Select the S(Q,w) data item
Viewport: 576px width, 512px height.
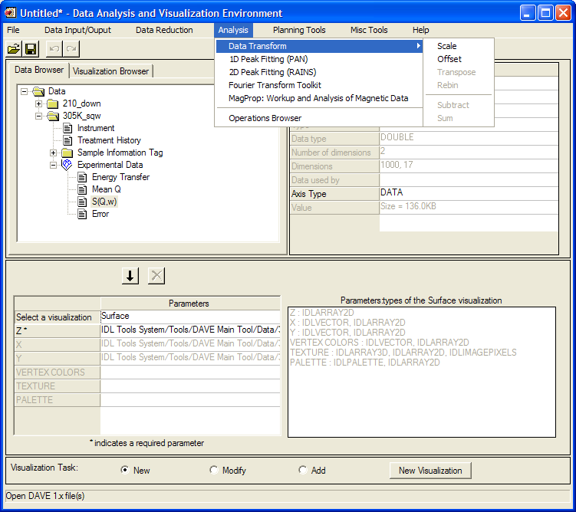(104, 202)
